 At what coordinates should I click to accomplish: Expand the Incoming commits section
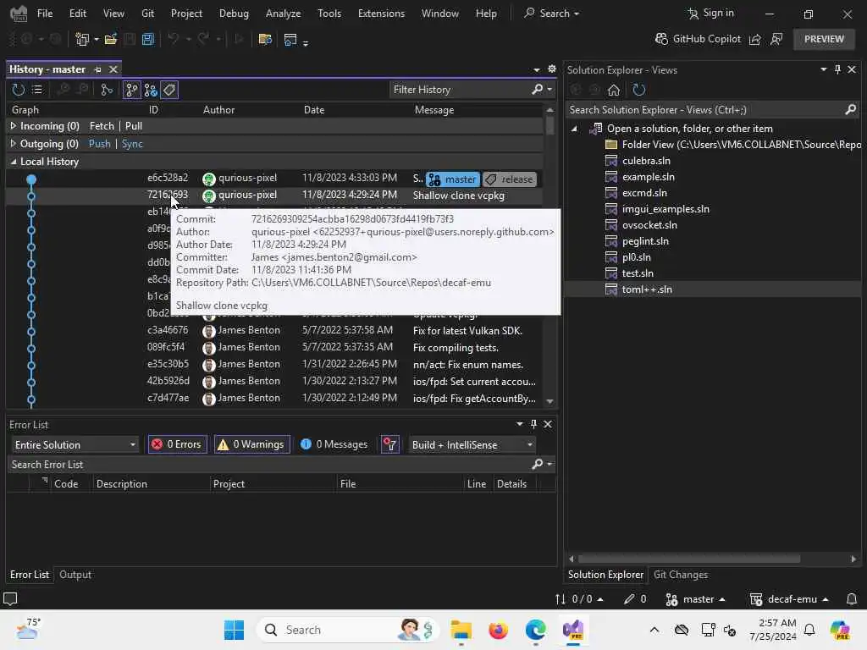tap(14, 126)
